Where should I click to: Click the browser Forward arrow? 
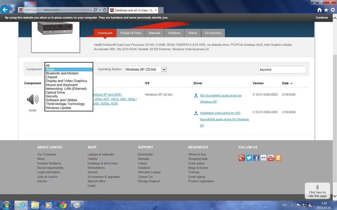click(13, 10)
